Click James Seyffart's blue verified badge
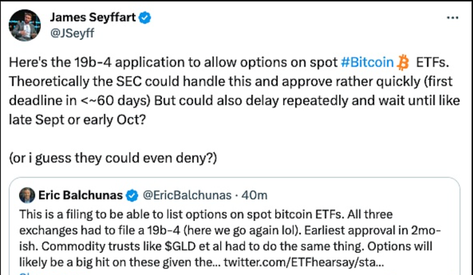 pyautogui.click(x=146, y=19)
